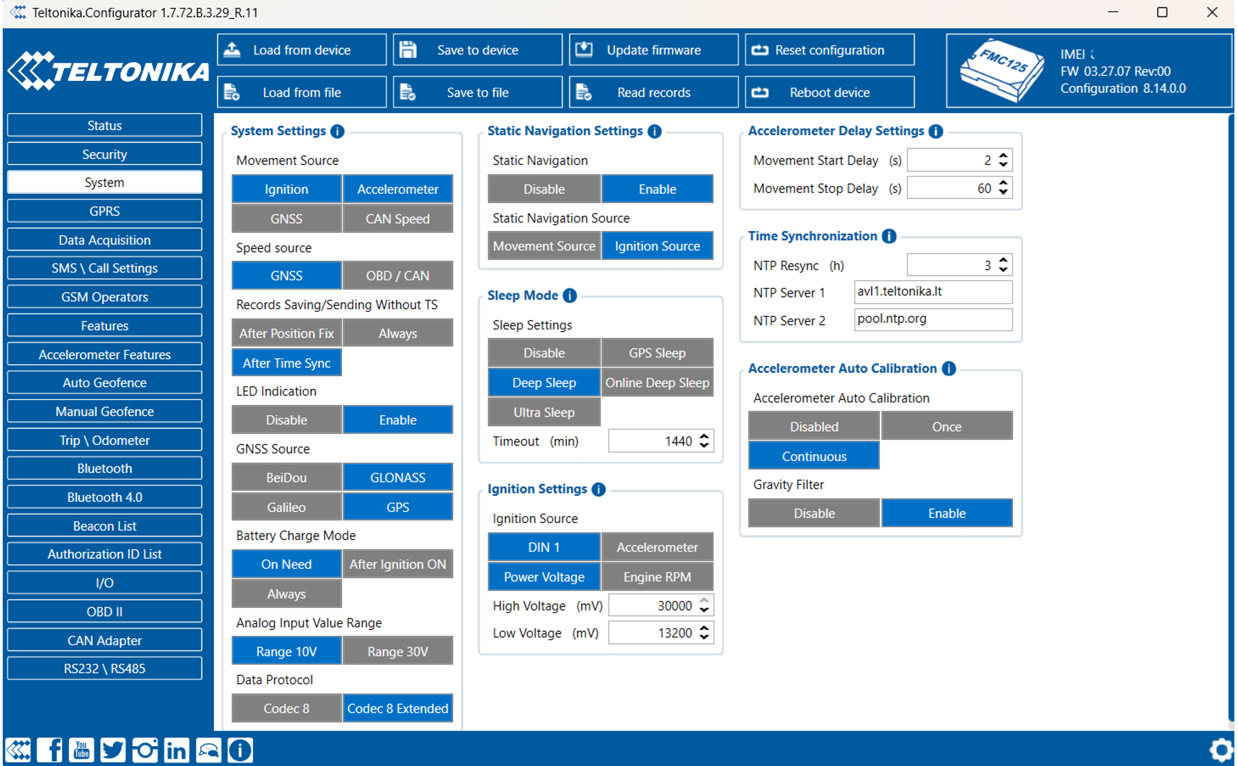
Task: Click Save to file
Action: point(478,92)
